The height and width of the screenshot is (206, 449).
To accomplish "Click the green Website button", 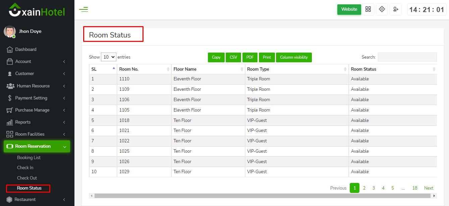I will (349, 9).
